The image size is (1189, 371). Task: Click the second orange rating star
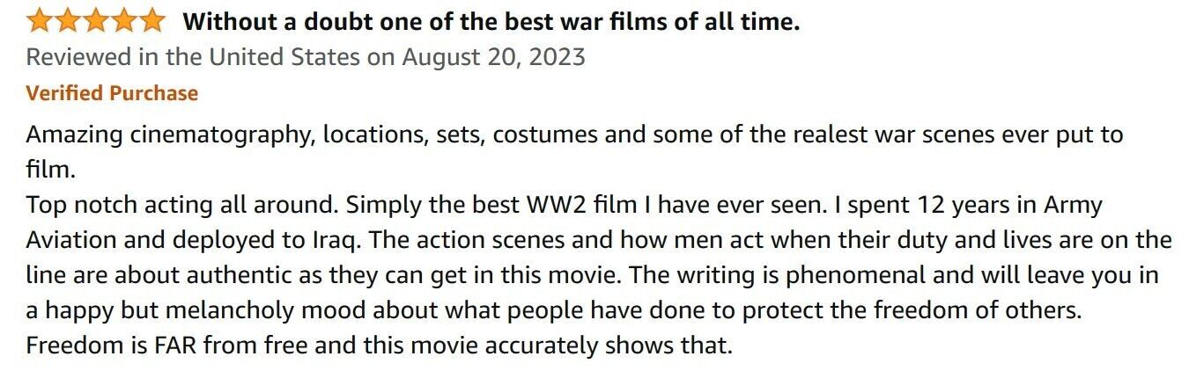[68, 20]
